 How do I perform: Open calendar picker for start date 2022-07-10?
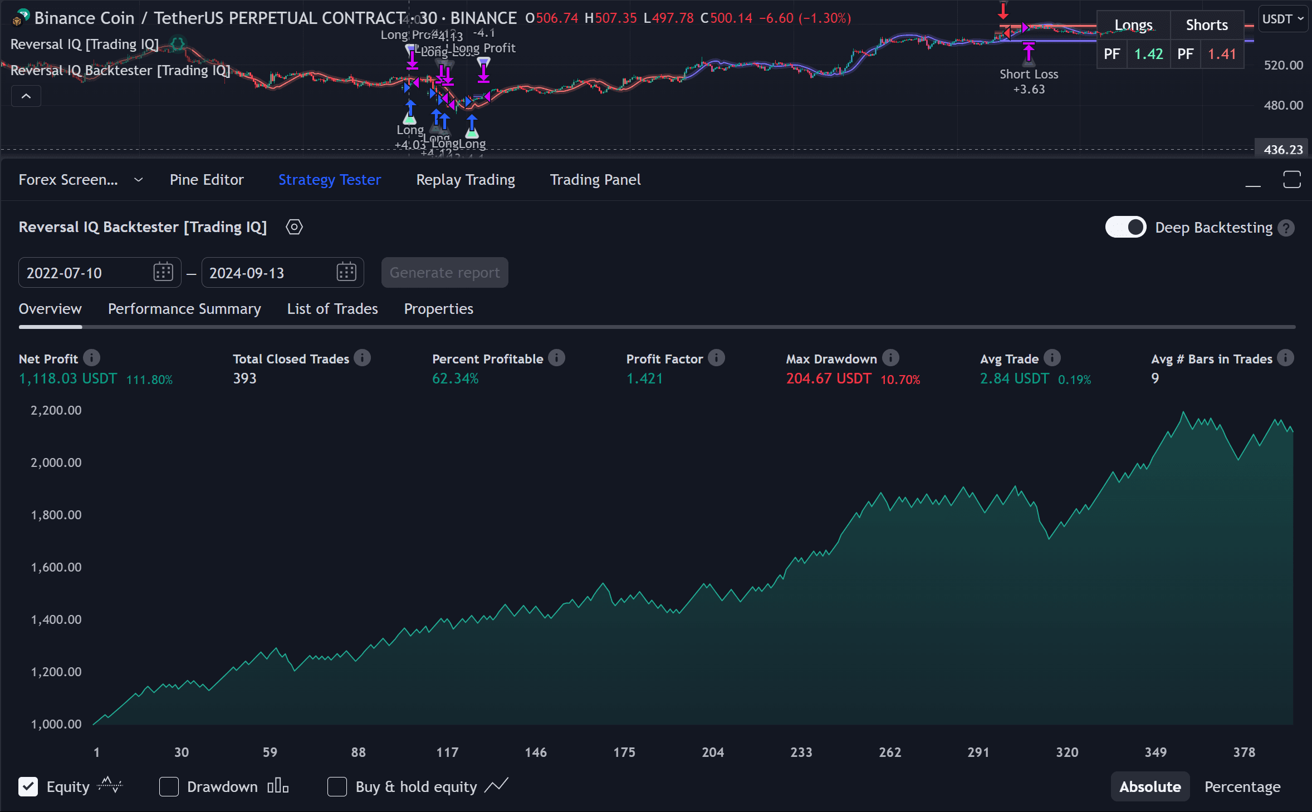163,272
